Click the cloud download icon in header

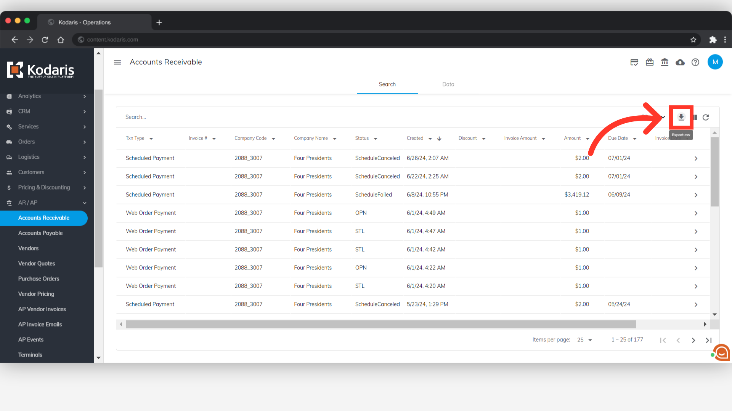(x=680, y=62)
